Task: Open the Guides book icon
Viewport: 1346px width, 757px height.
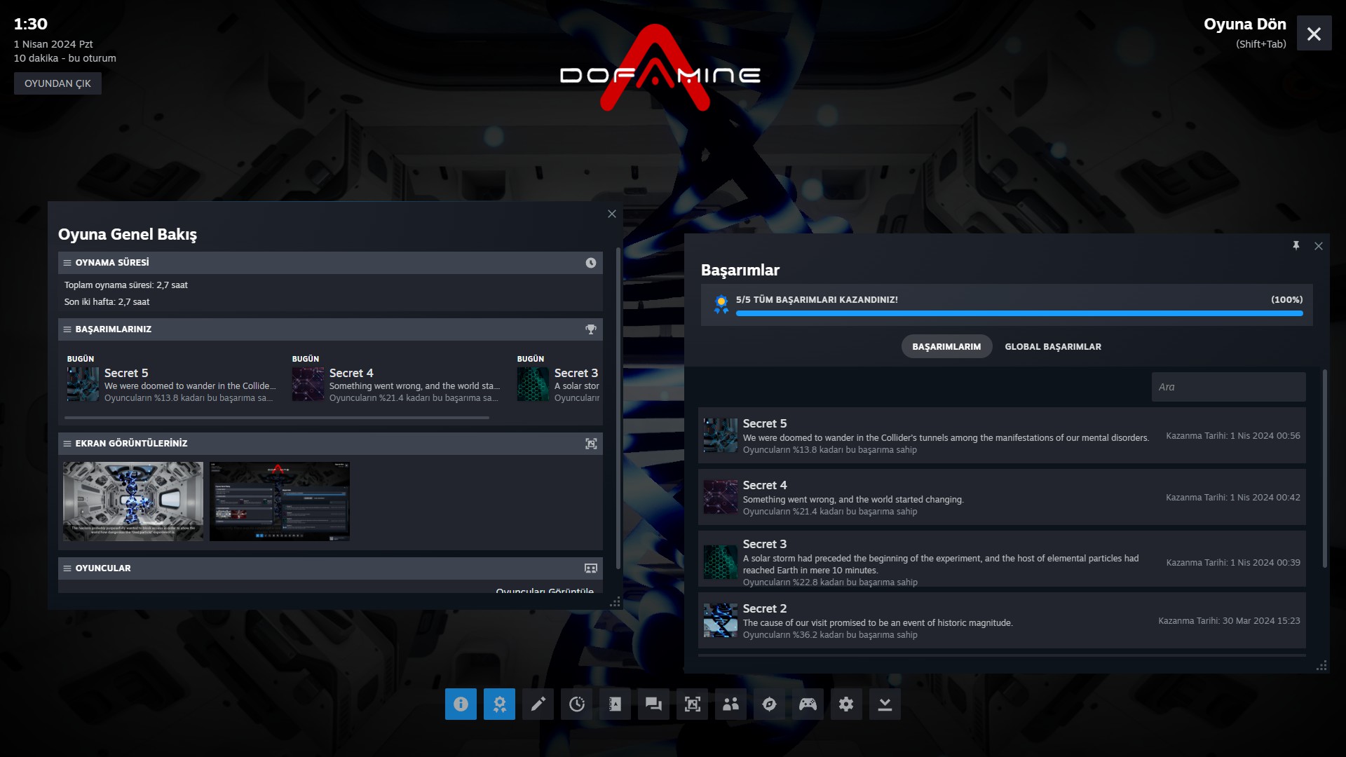Action: [615, 704]
